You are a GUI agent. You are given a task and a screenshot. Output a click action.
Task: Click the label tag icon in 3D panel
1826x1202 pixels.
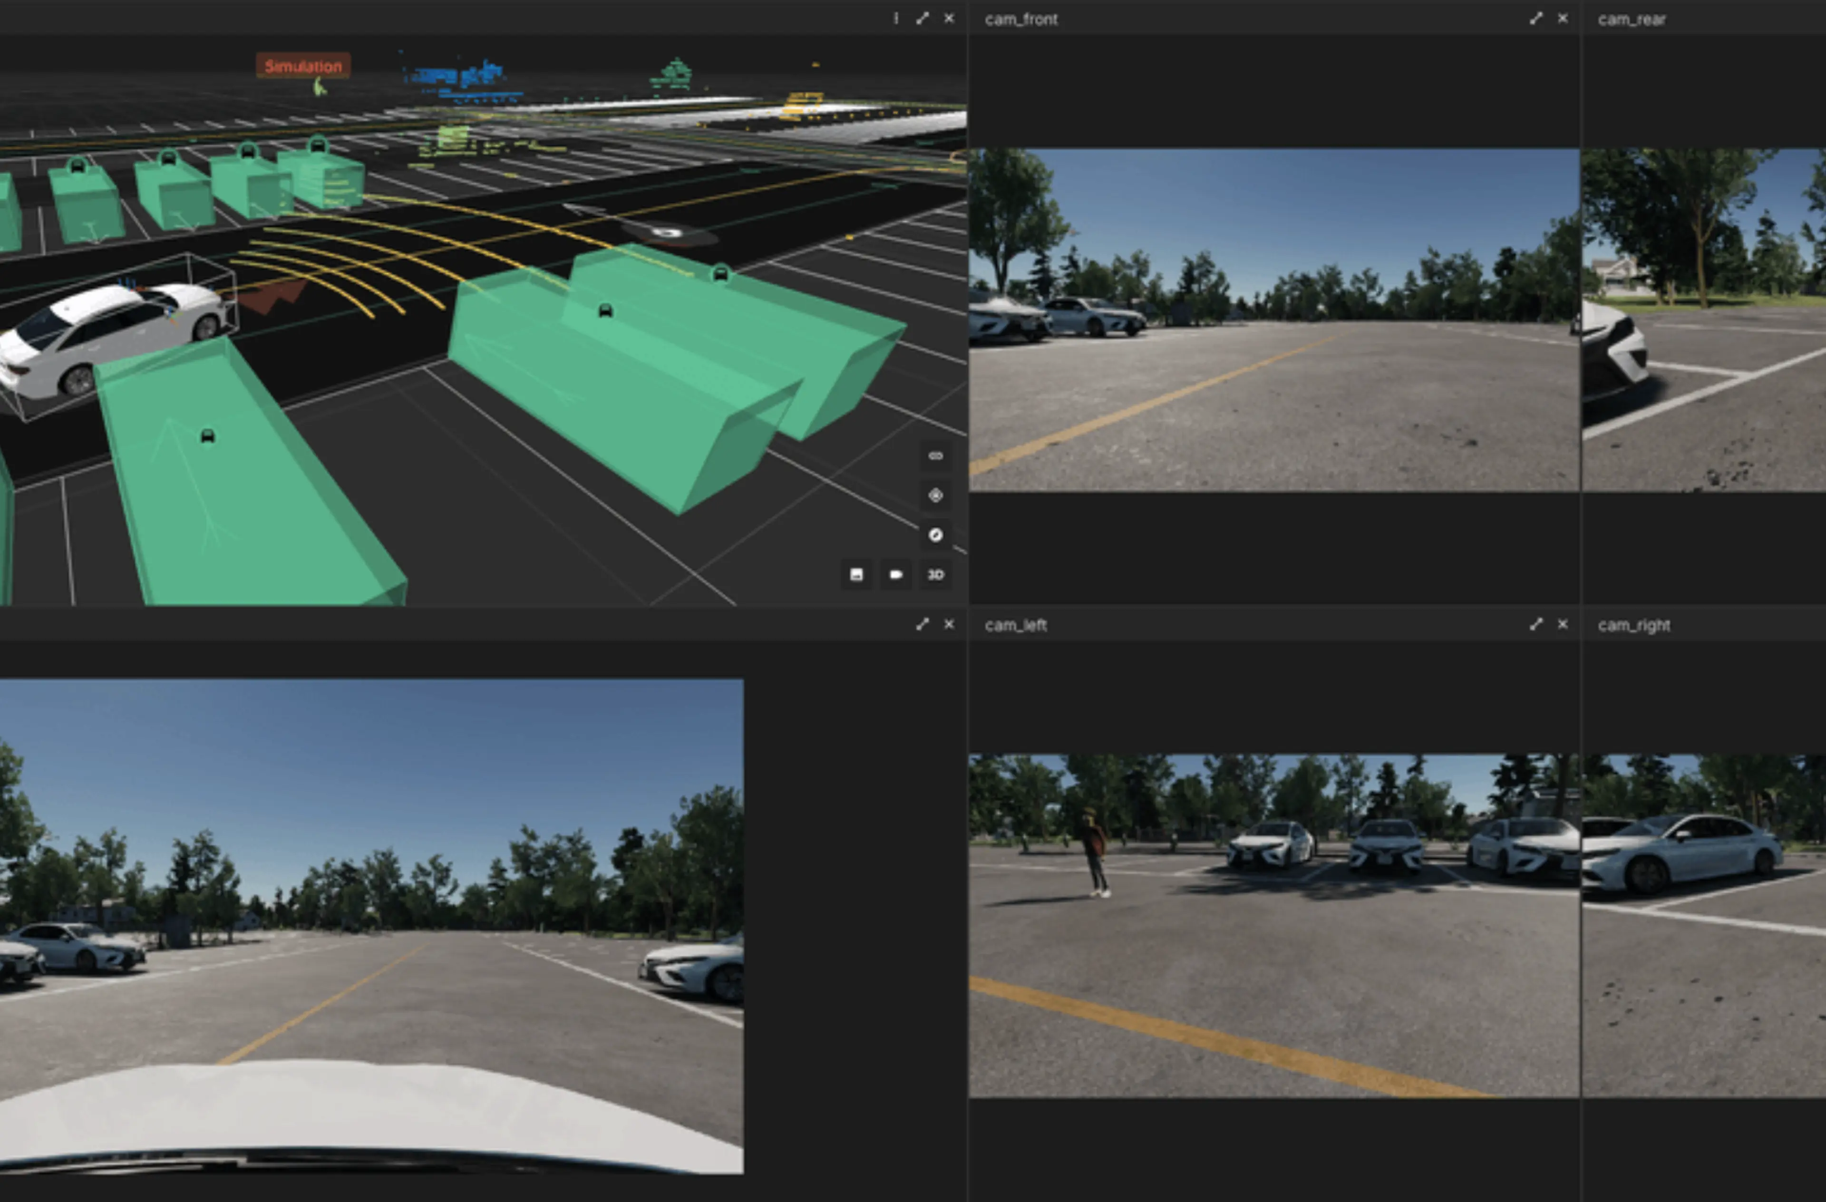895,574
